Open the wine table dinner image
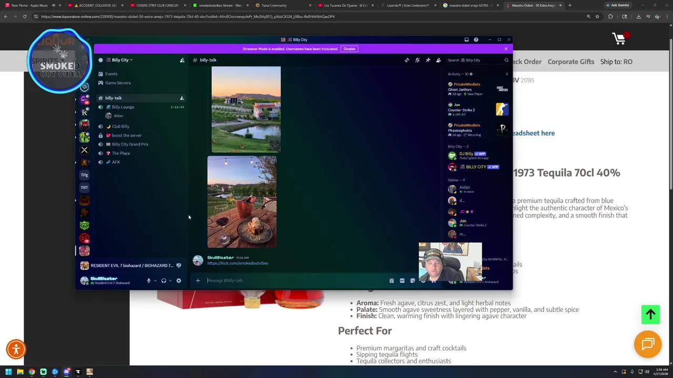 coord(242,202)
